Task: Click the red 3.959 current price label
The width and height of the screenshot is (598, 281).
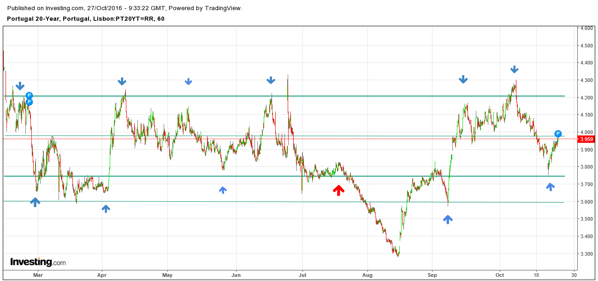Action: [586, 139]
